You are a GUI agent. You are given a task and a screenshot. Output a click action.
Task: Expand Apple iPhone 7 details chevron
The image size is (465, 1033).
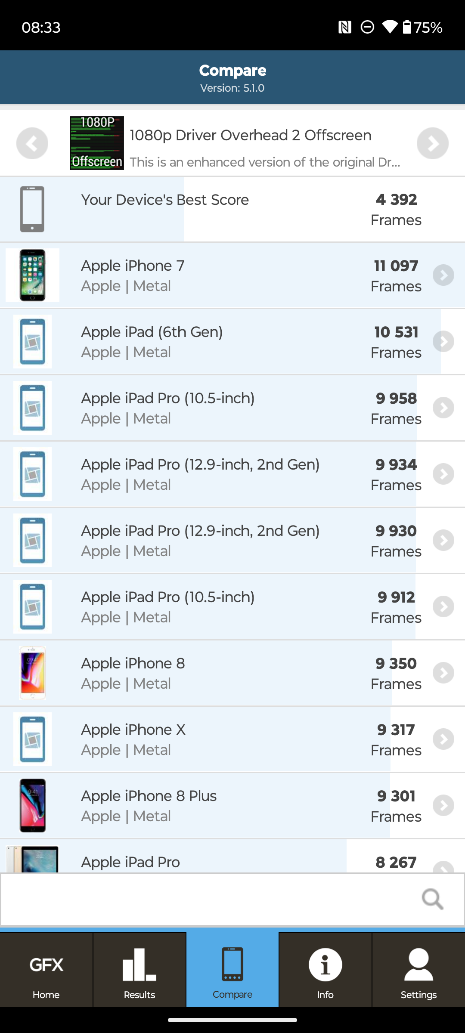point(443,275)
